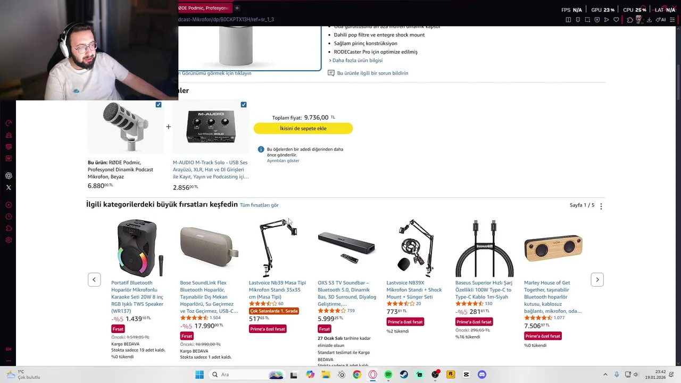
Task: Open Spotify from the Windows taskbar
Action: click(x=388, y=374)
